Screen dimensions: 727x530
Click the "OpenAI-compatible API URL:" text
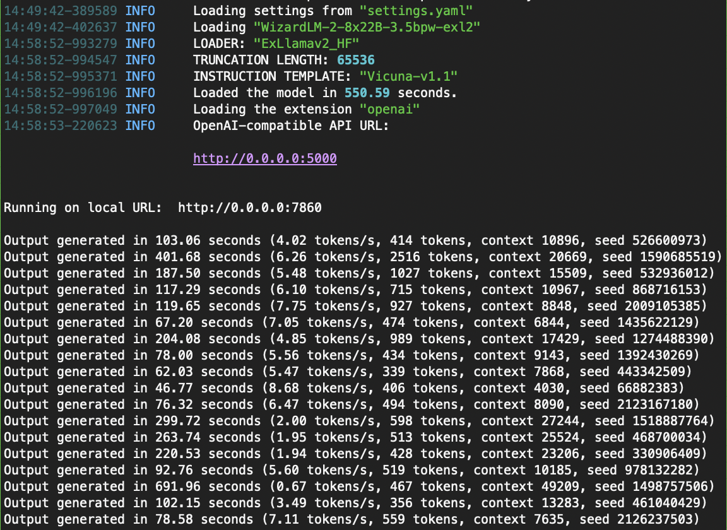tap(291, 126)
